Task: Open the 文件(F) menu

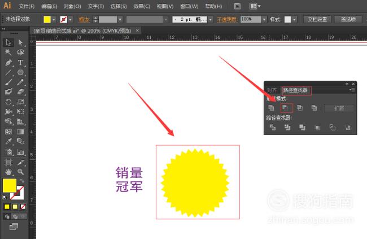Action: (27, 6)
